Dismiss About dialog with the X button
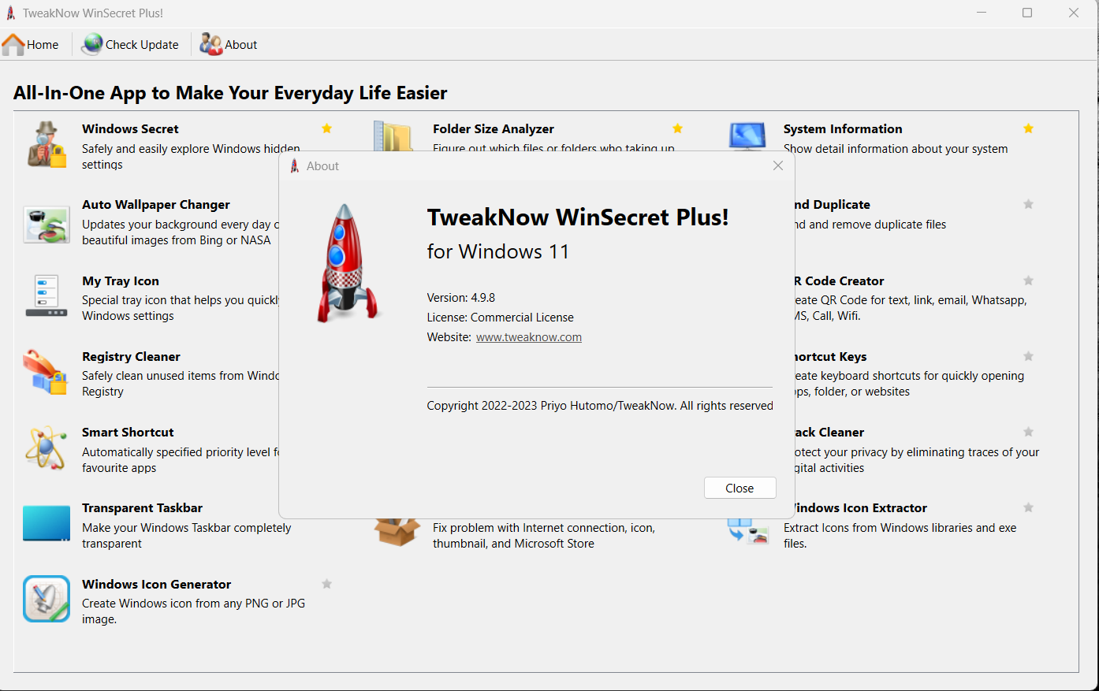This screenshot has height=691, width=1099. (x=778, y=165)
